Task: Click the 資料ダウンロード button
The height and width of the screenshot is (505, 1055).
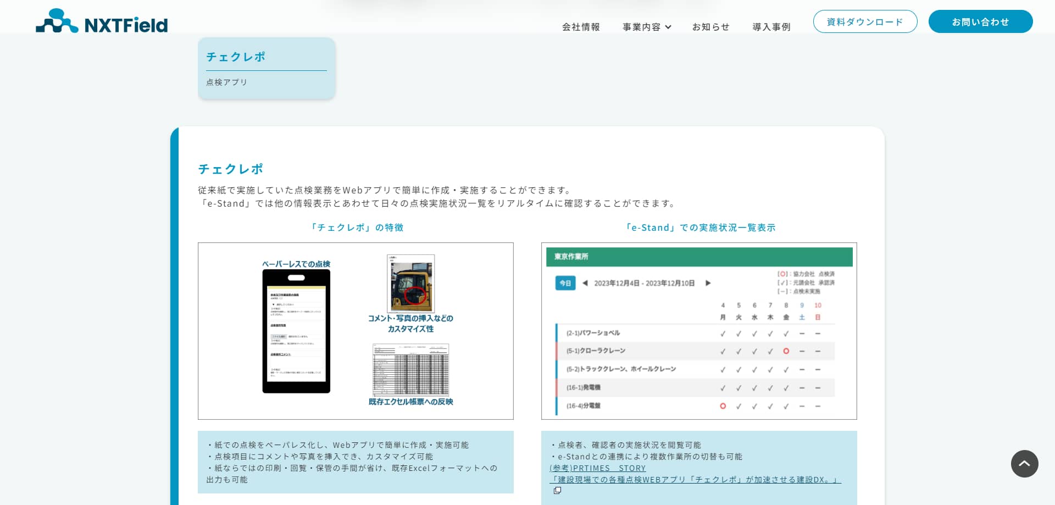Action: coord(865,21)
